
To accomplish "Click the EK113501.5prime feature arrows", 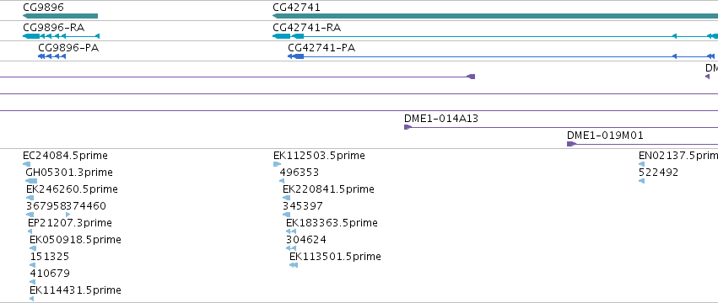I will tap(294, 265).
